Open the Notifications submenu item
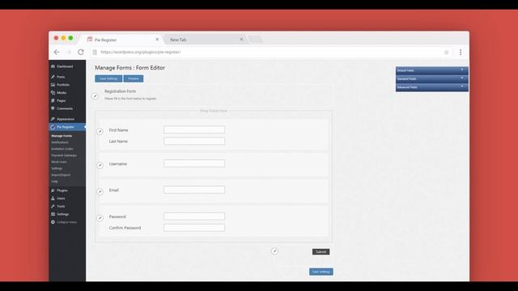 click(60, 142)
